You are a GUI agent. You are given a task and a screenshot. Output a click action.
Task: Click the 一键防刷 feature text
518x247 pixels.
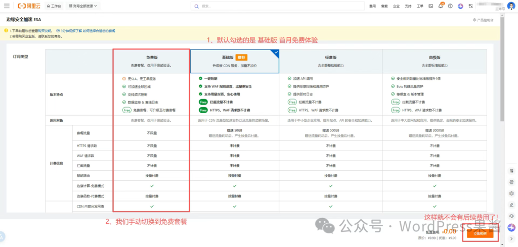coord(211,78)
